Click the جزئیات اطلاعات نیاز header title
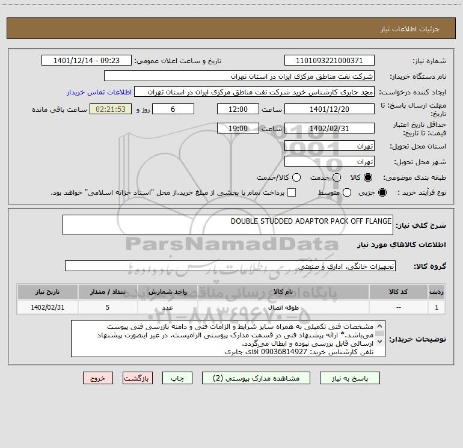 (410, 29)
